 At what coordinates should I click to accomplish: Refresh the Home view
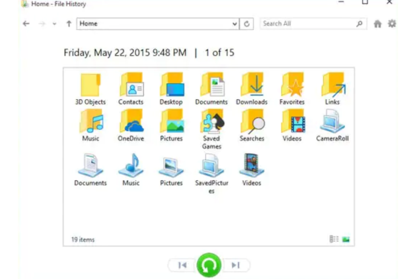[247, 24]
